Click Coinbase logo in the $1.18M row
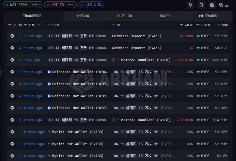The height and width of the screenshot is (161, 236). [49, 108]
